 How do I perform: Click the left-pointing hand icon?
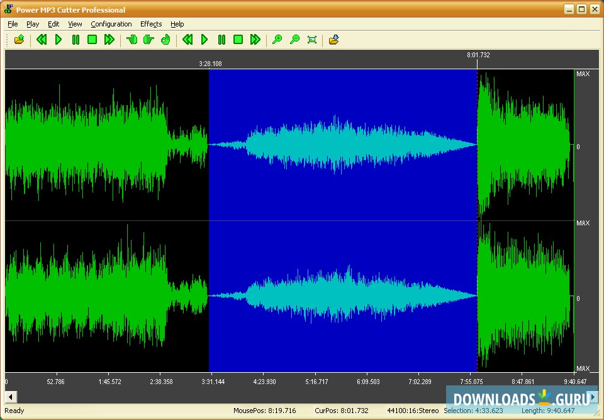[x=131, y=40]
